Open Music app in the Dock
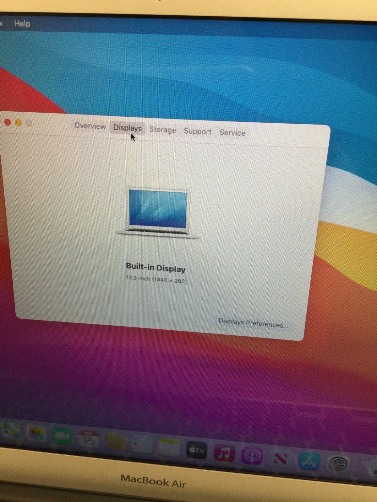The image size is (377, 502). tap(224, 453)
